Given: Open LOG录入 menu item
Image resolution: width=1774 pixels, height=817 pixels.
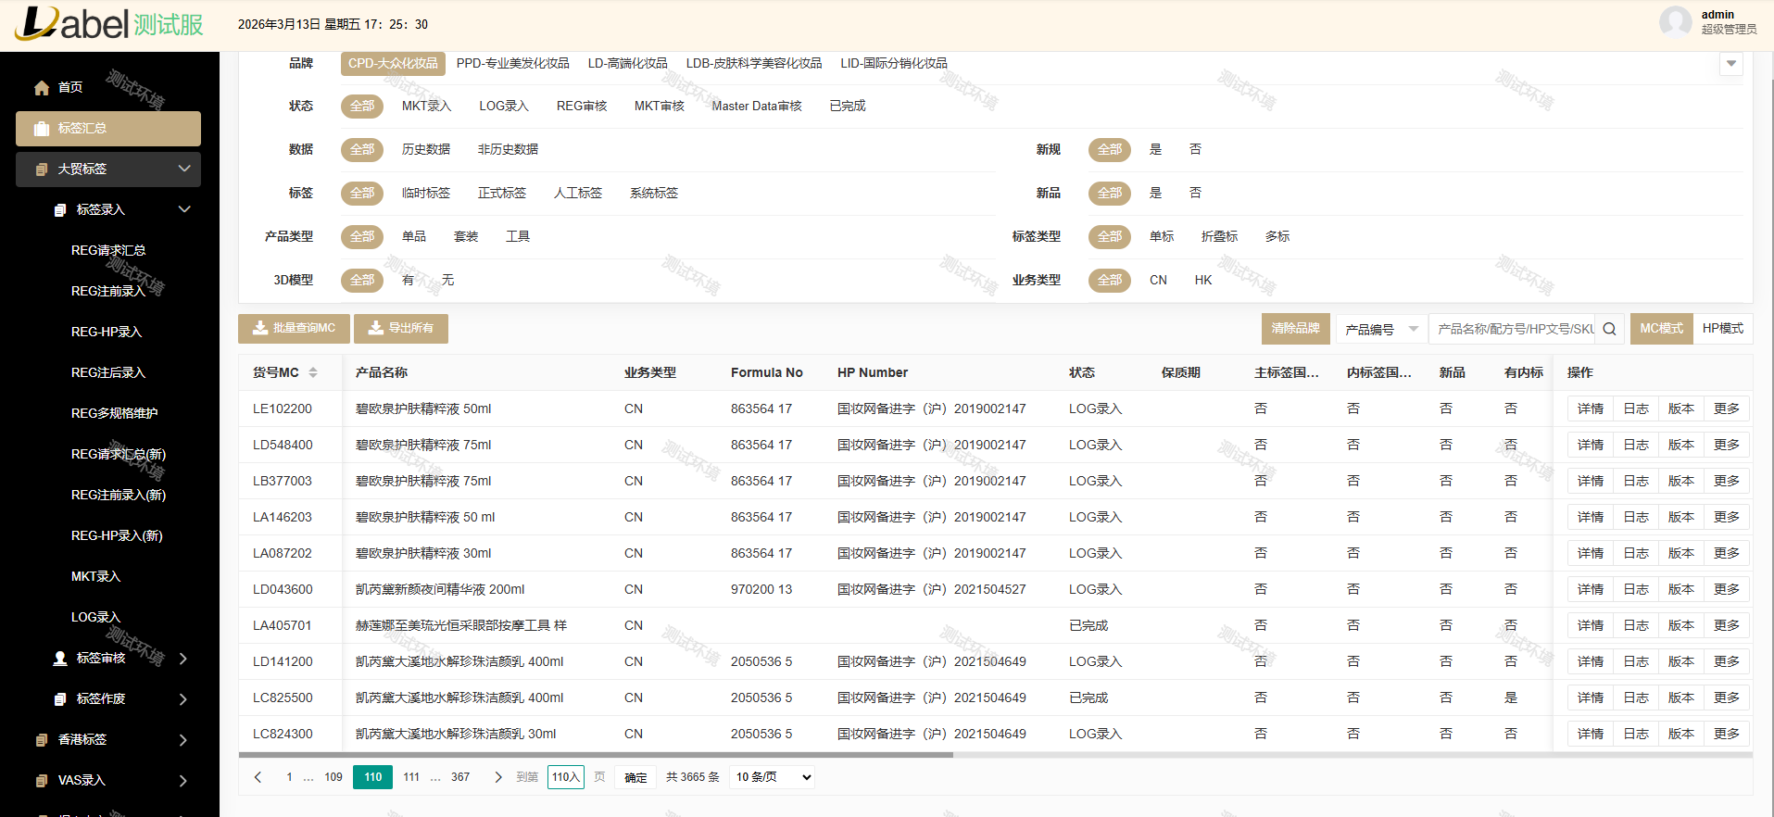Looking at the screenshot, I should pos(95,617).
